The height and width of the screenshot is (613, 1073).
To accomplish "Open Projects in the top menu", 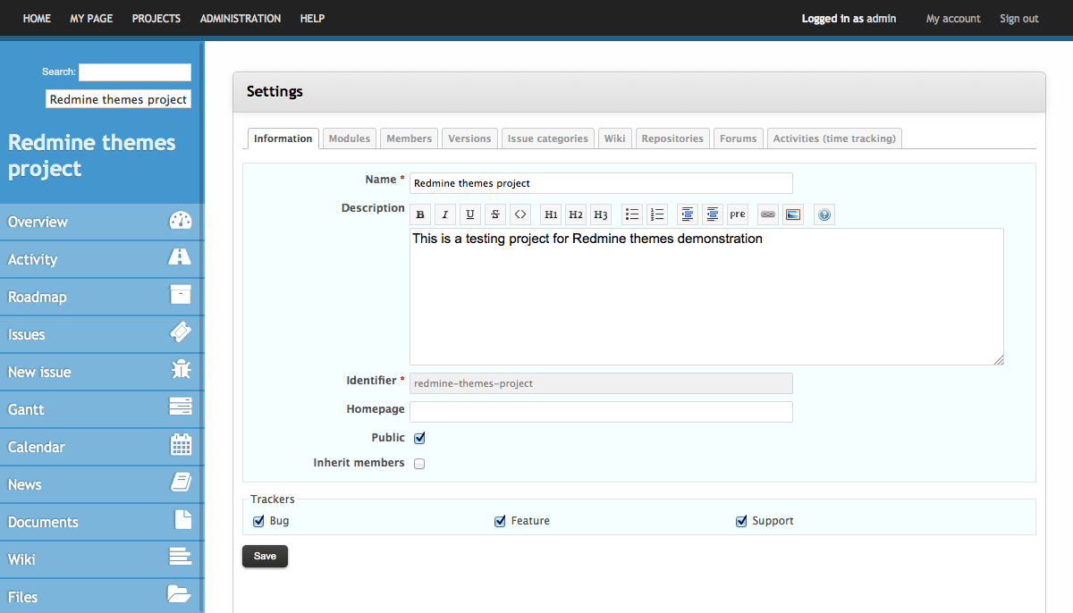I will point(156,18).
